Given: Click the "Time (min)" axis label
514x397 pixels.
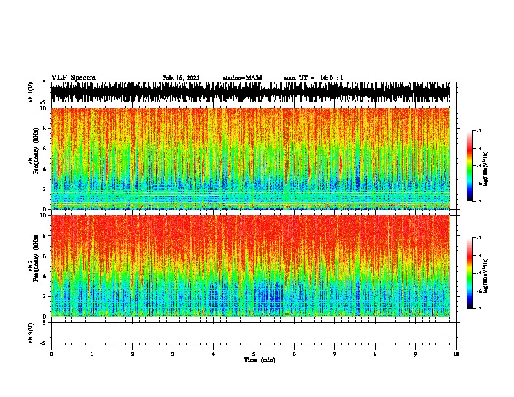Looking at the screenshot, I should click(260, 360).
